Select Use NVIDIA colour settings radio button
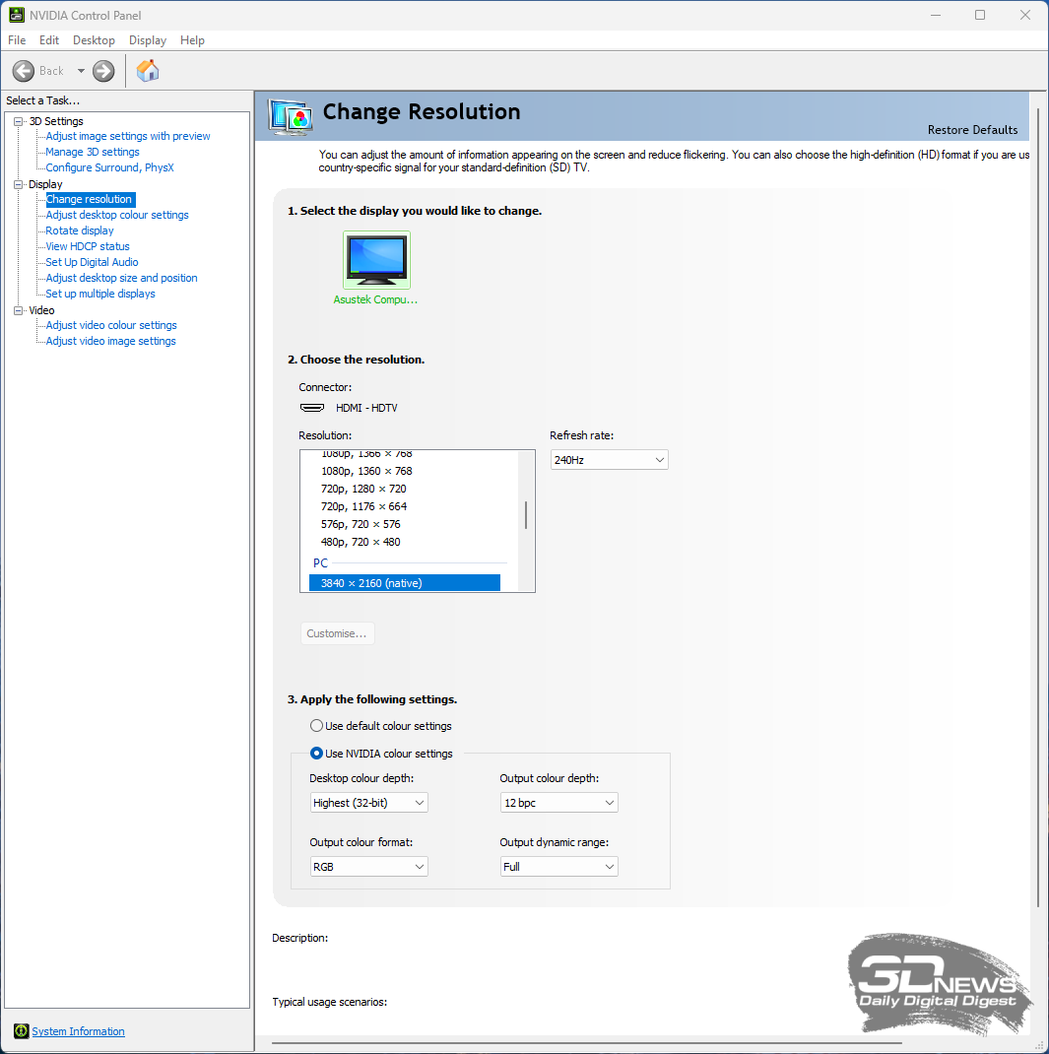The image size is (1049, 1054). (x=316, y=754)
